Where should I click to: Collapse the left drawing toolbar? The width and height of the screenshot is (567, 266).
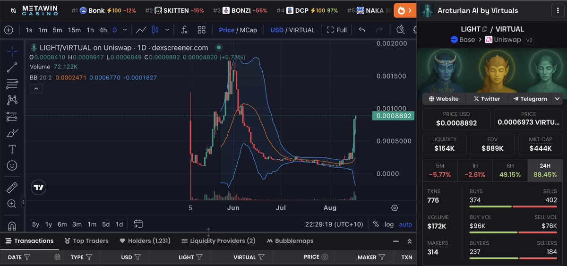point(23,202)
